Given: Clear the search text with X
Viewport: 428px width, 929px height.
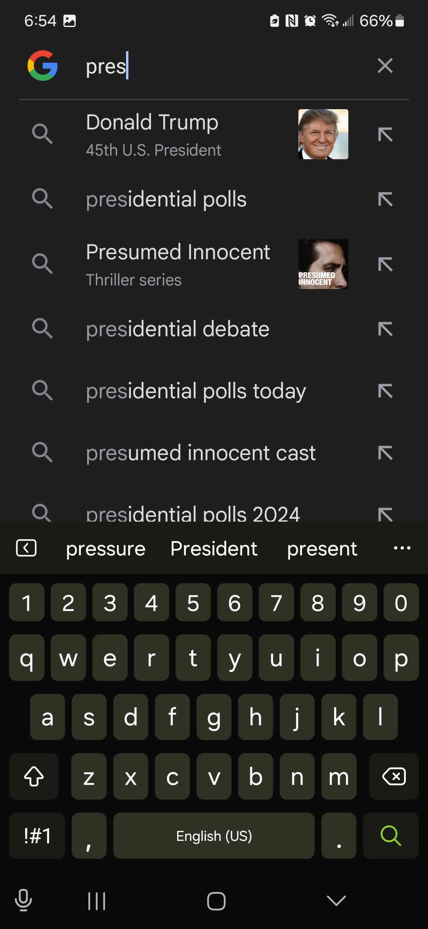Looking at the screenshot, I should pyautogui.click(x=385, y=66).
